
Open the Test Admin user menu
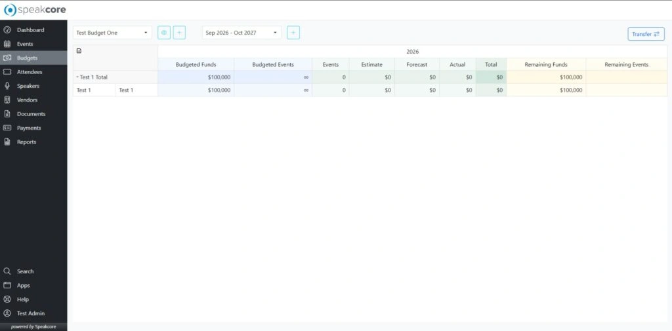point(30,313)
